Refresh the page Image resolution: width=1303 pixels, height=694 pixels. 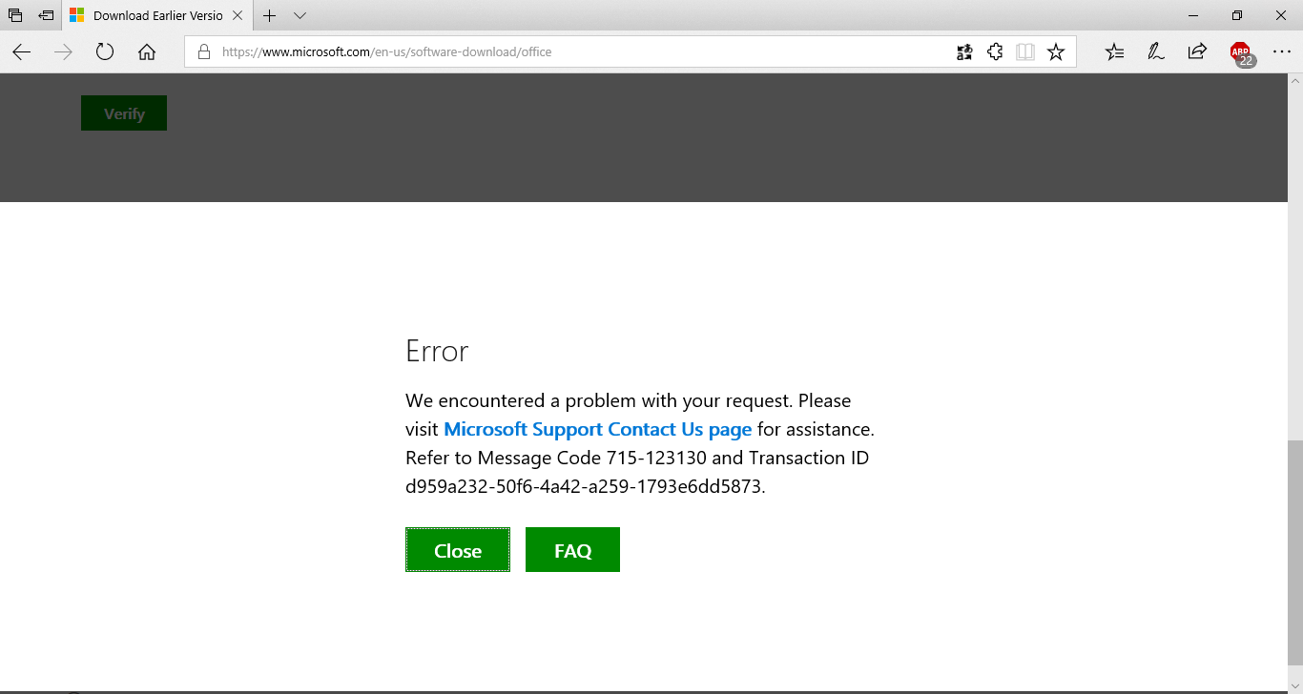105,52
